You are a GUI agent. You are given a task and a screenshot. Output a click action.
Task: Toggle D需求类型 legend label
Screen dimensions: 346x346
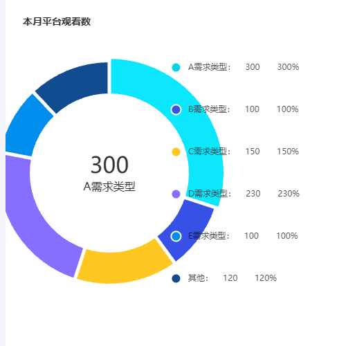[210, 194]
